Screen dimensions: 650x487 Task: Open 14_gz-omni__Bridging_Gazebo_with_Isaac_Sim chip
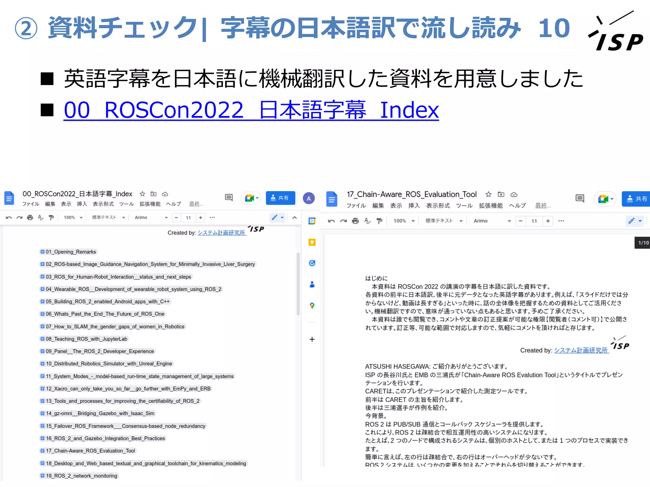pyautogui.click(x=97, y=413)
